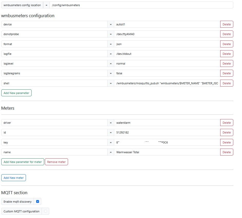Delete the donotprobe parameter
Viewport: 242px width, 218px height.
pyautogui.click(x=226, y=34)
